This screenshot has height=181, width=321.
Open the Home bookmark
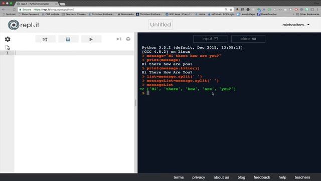pos(200,14)
